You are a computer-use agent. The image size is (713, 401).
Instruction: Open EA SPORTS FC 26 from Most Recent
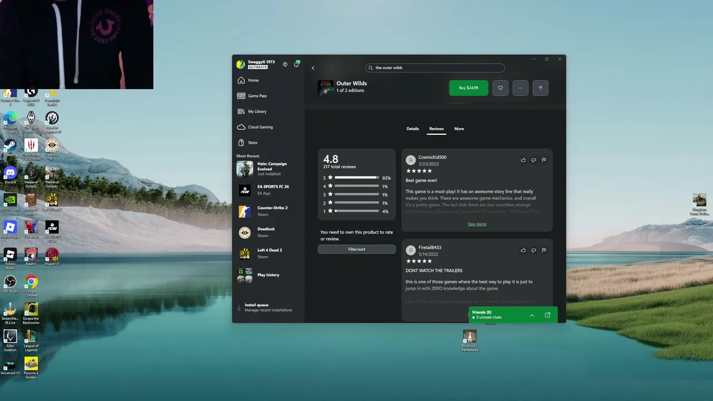pos(268,190)
